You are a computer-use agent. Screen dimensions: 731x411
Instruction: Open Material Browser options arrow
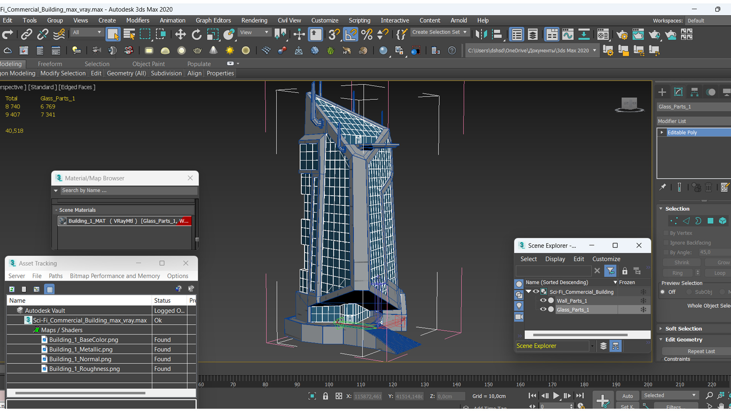click(x=56, y=190)
